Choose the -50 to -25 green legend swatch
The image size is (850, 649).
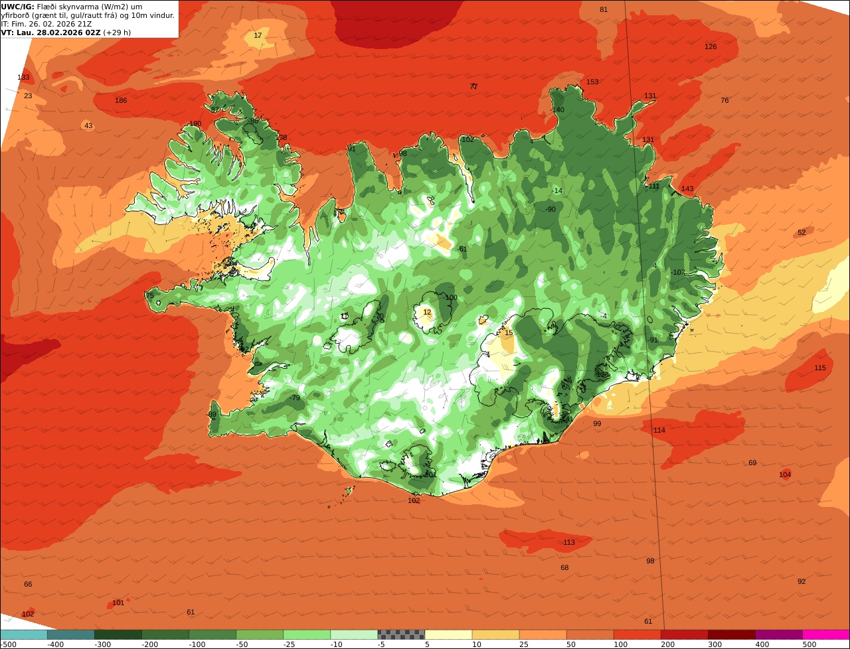pyautogui.click(x=260, y=634)
